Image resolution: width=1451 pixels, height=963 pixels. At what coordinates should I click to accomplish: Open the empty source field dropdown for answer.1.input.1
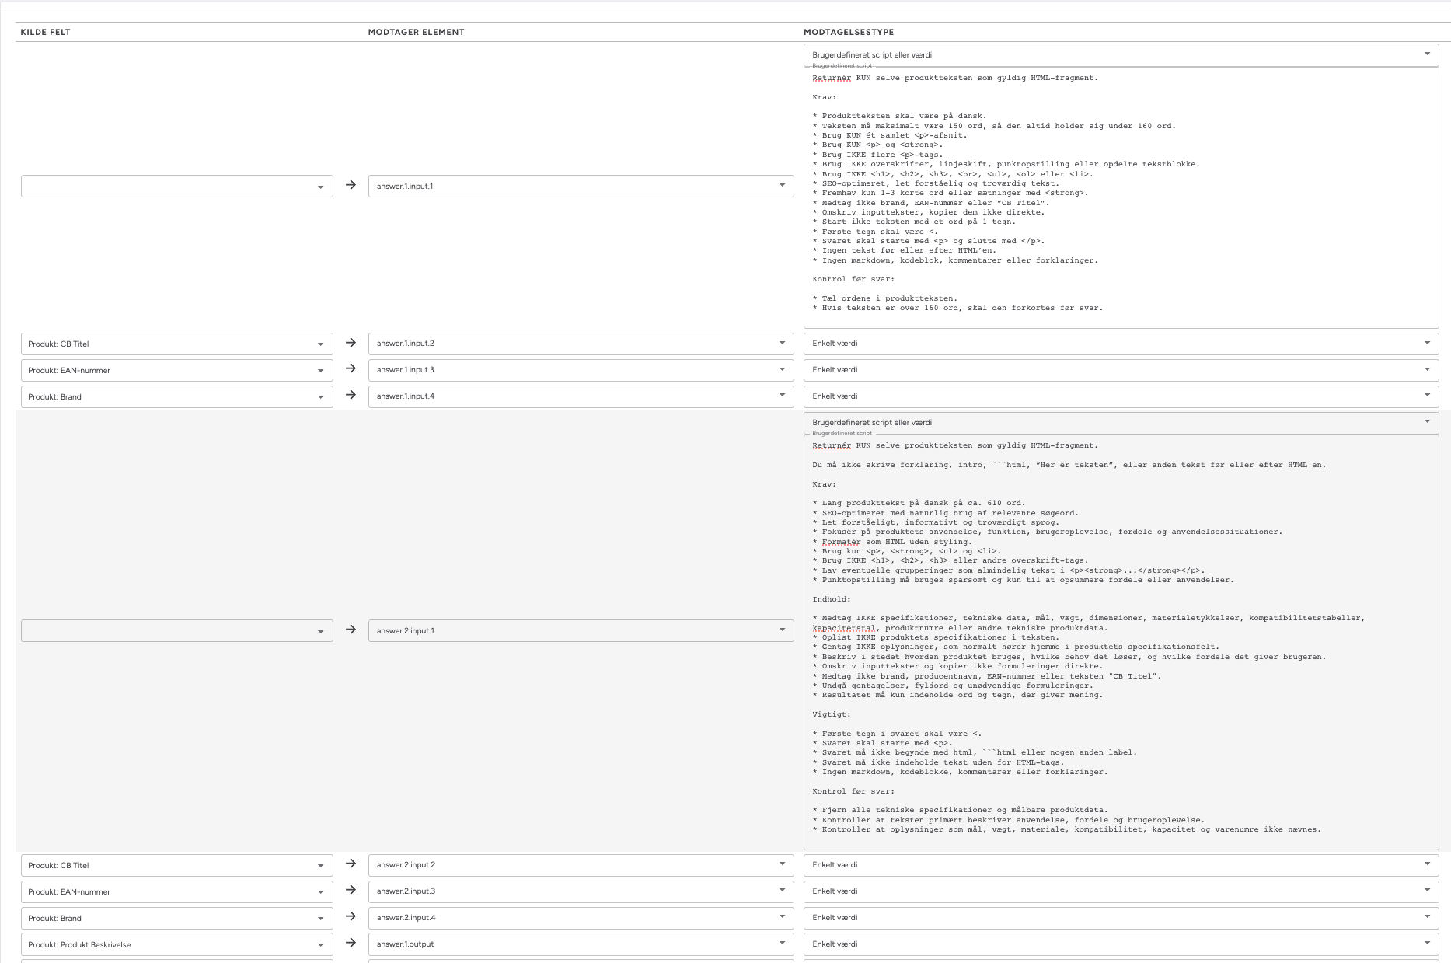tap(176, 187)
